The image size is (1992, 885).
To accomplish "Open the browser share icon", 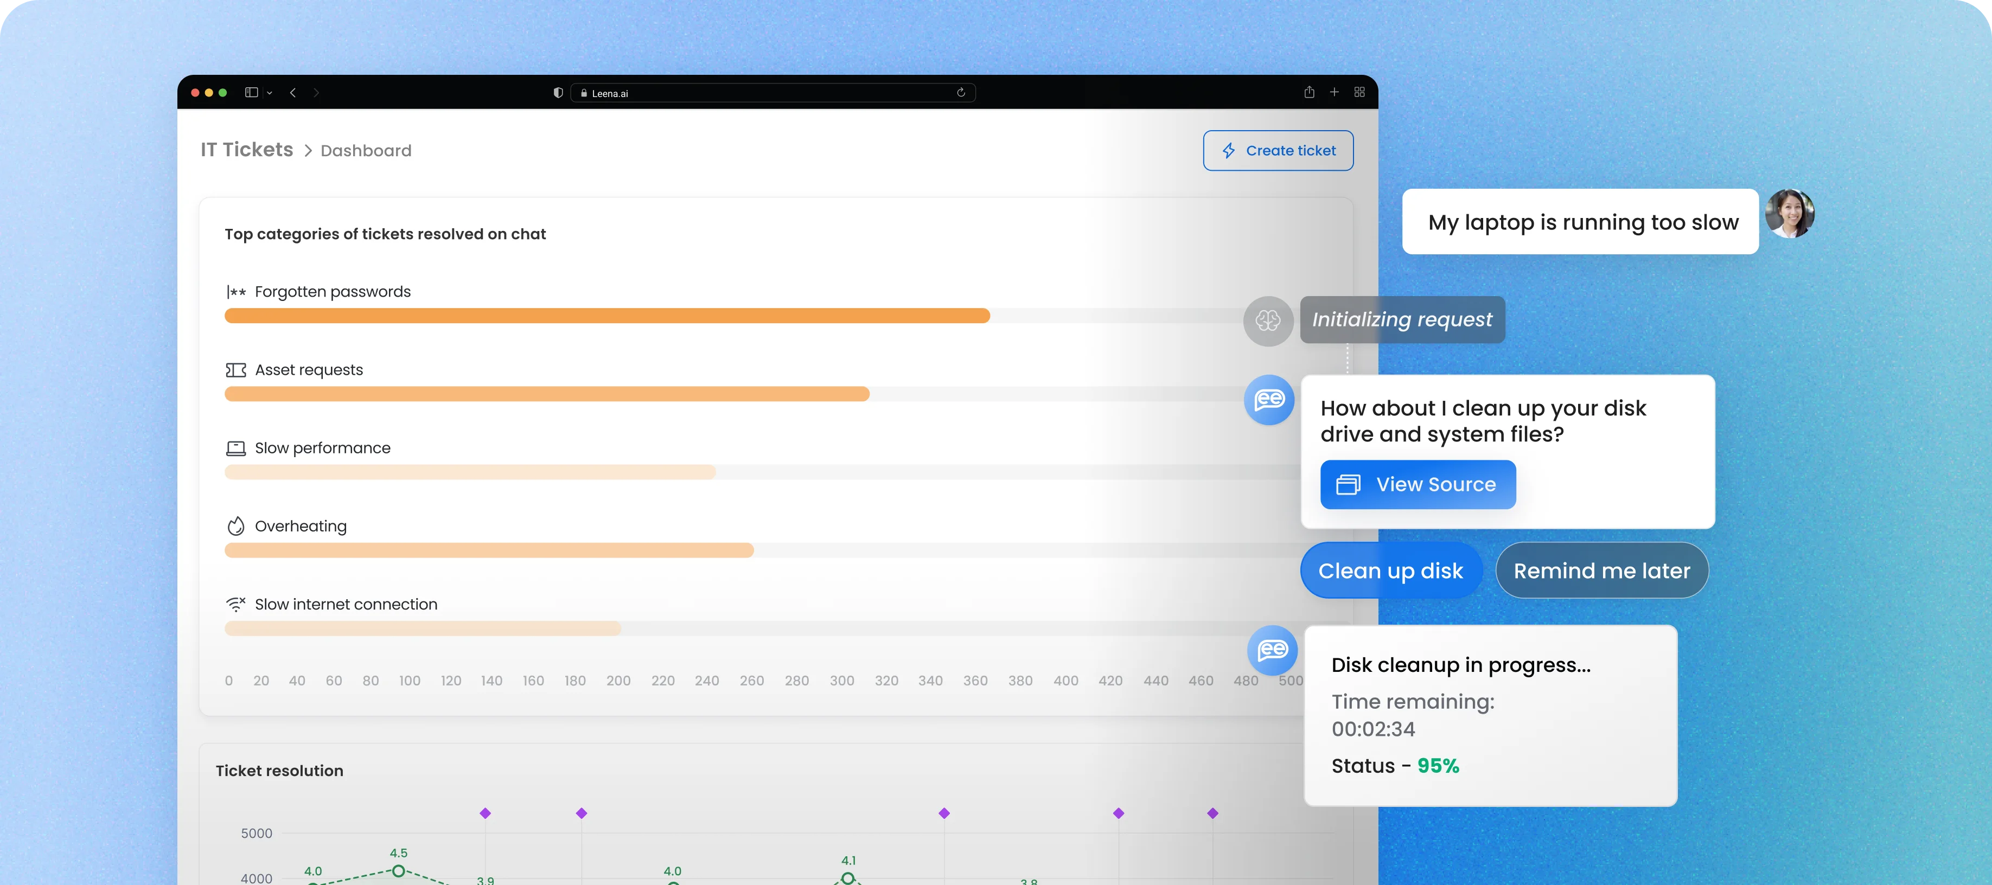I will 1309,92.
